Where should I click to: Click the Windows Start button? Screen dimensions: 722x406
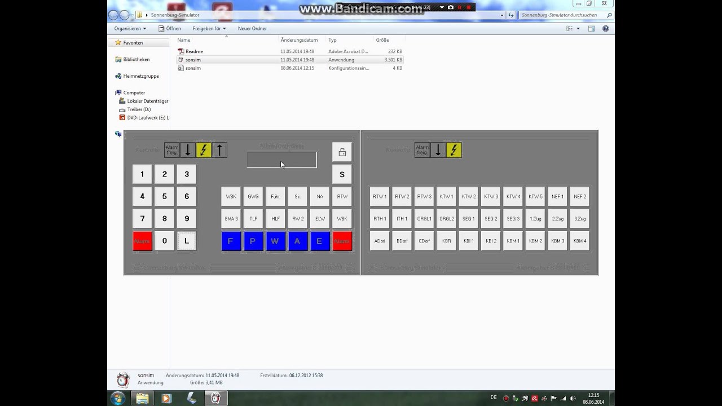[x=118, y=398]
